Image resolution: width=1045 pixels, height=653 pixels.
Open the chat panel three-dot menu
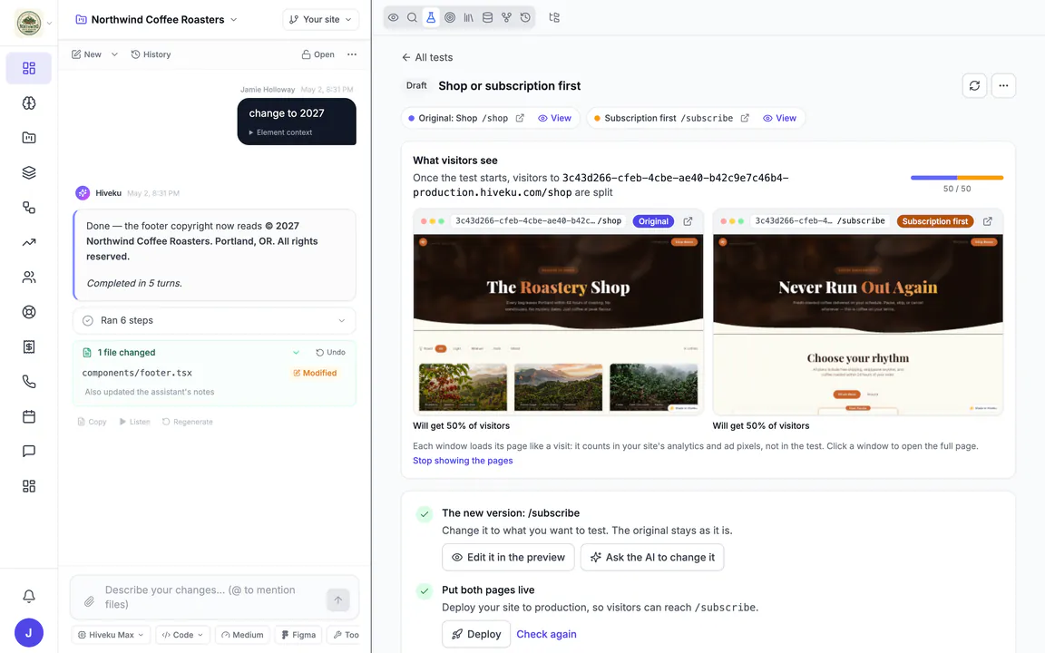(x=352, y=54)
